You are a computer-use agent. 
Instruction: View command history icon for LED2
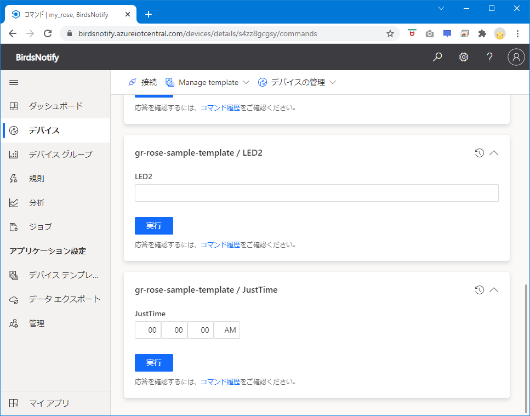[x=479, y=153]
